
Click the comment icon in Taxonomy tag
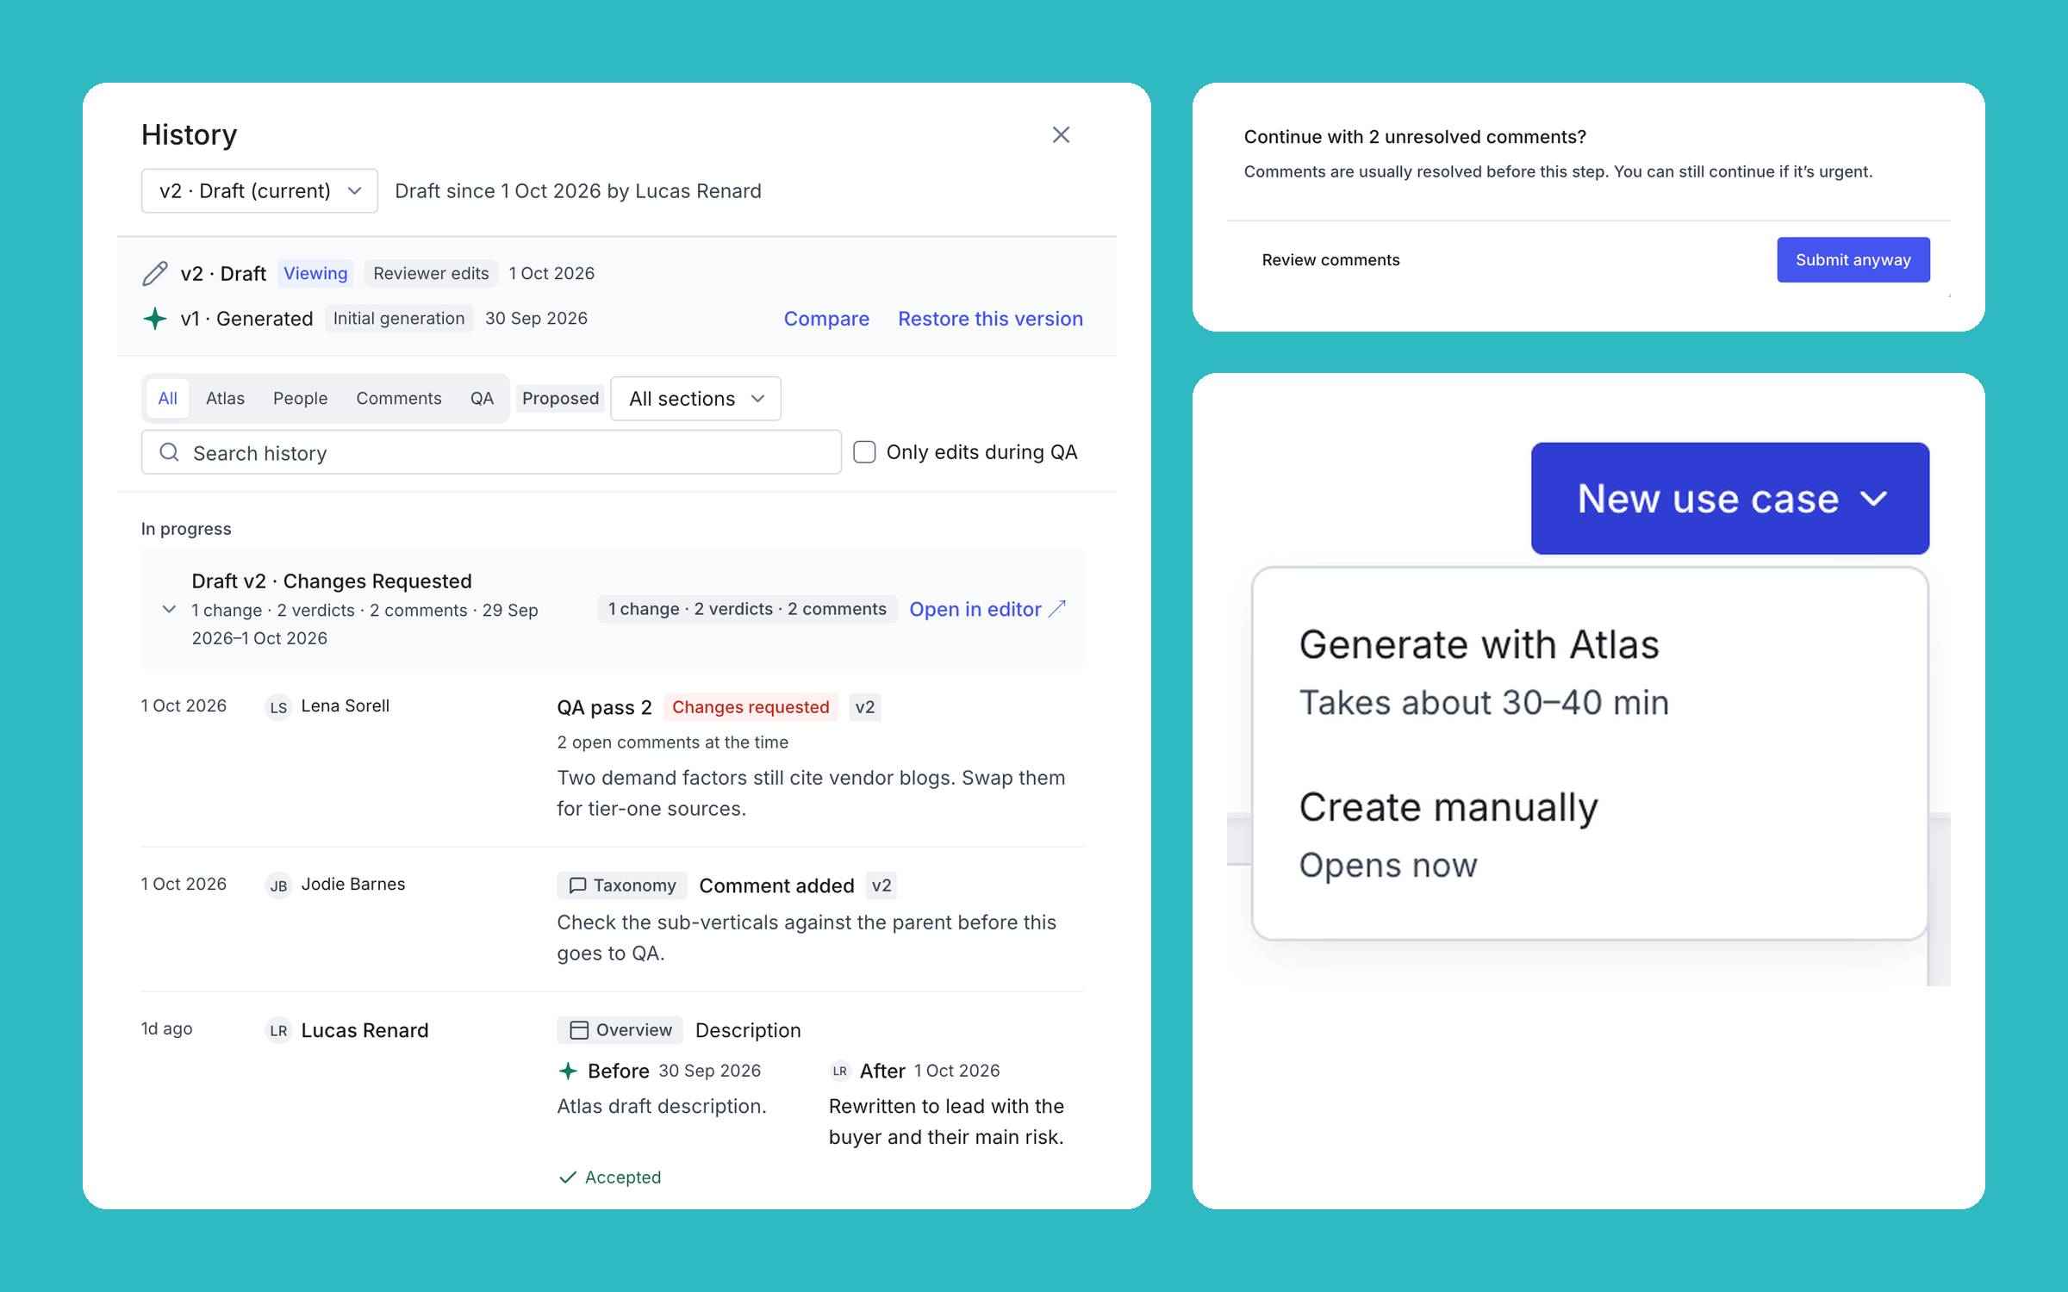click(x=578, y=885)
